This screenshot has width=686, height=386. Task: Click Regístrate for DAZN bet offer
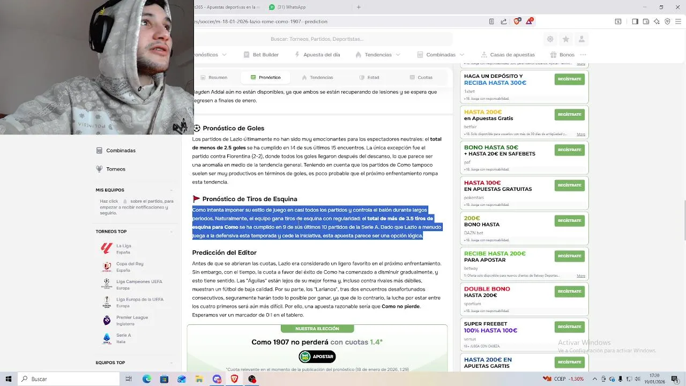click(x=569, y=220)
